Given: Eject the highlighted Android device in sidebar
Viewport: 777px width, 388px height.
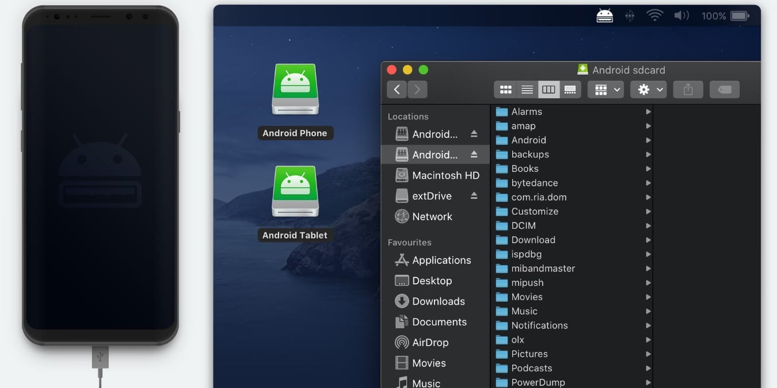Looking at the screenshot, I should [475, 154].
